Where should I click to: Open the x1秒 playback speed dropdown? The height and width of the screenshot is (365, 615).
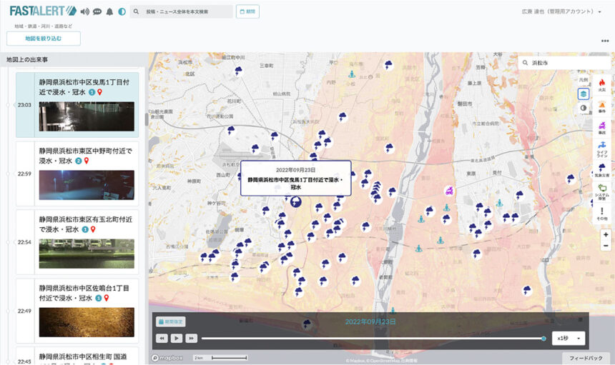(569, 338)
